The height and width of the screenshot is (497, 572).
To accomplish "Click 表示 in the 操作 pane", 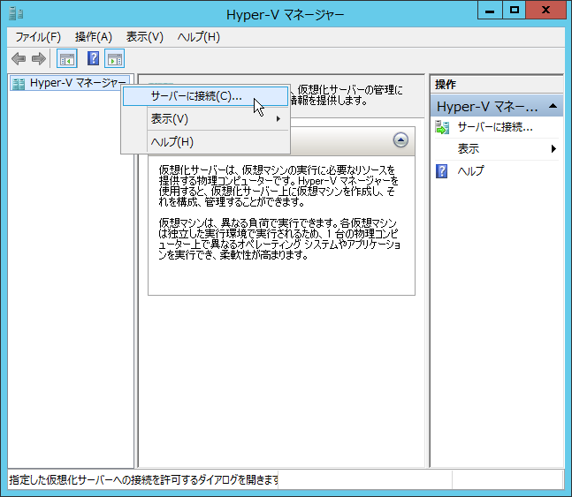I will point(469,148).
